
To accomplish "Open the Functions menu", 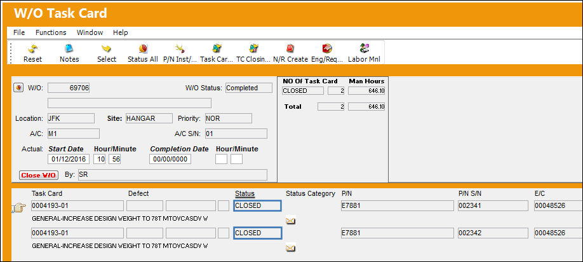I will [51, 32].
